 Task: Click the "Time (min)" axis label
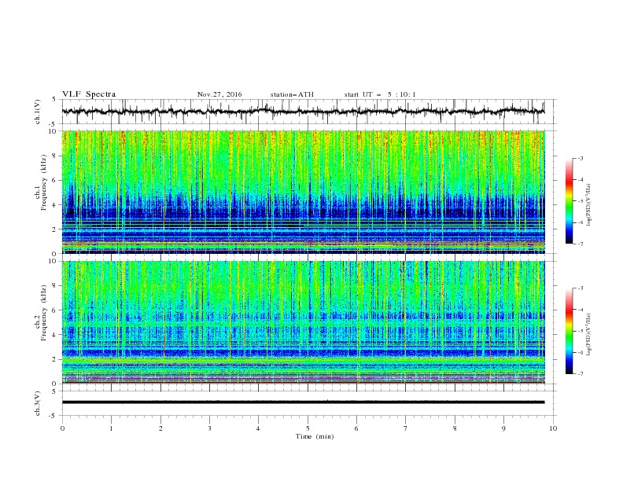[x=315, y=436]
